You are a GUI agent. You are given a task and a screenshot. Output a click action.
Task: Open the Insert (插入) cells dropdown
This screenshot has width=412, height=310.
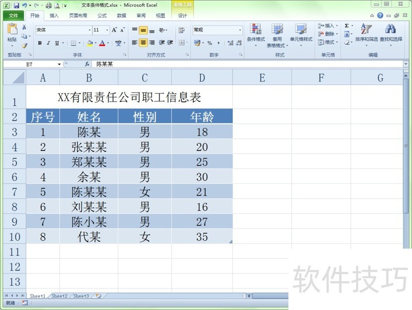(x=328, y=25)
